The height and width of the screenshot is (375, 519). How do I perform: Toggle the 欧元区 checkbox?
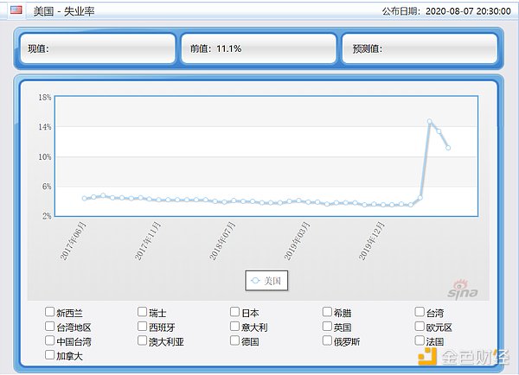click(420, 327)
